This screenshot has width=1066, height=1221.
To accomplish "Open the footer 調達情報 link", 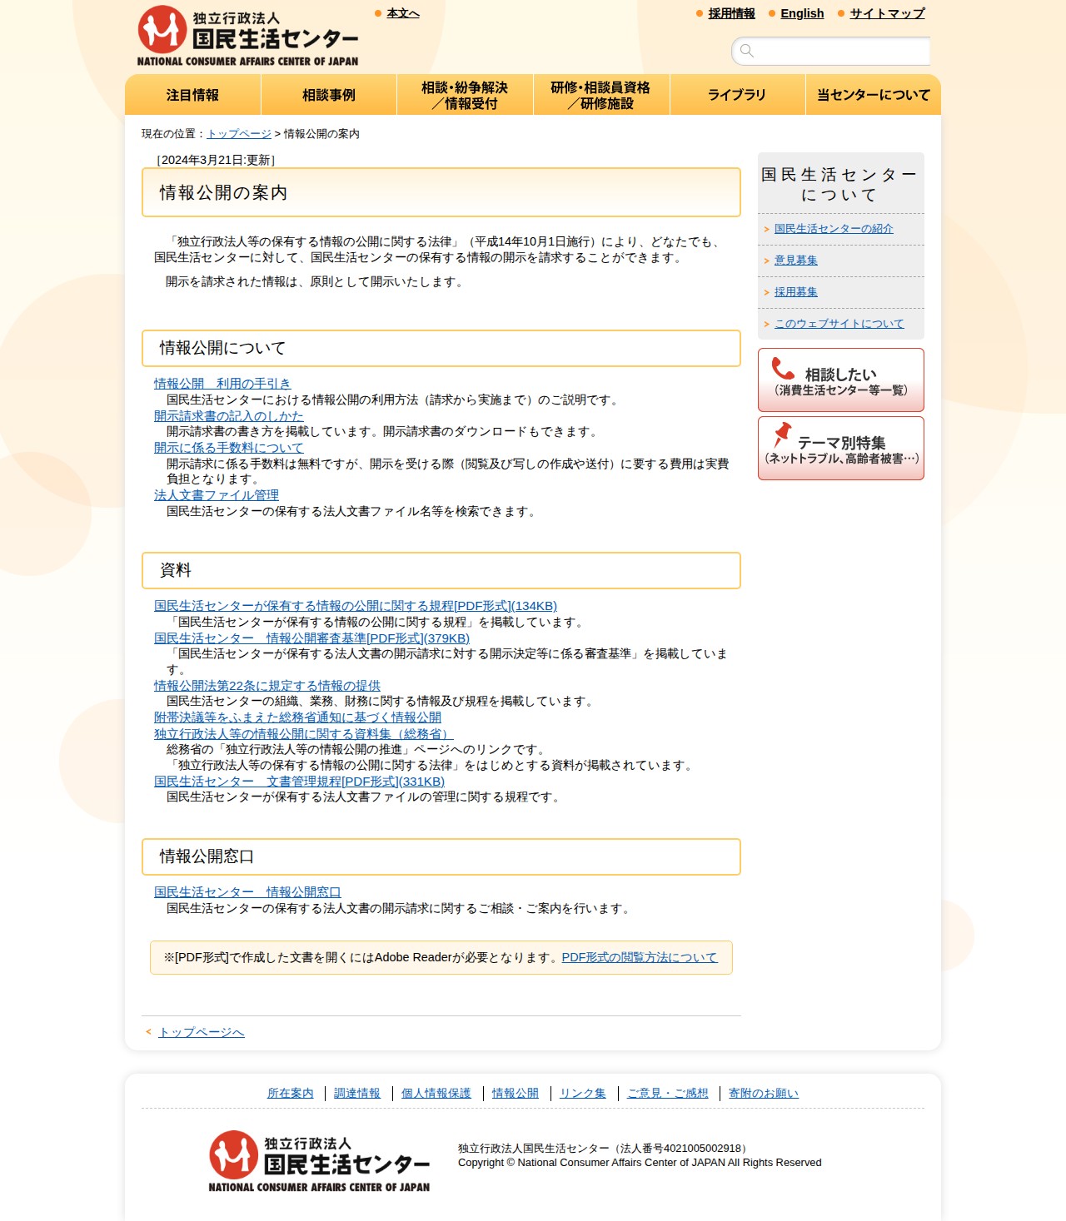I will [357, 1093].
